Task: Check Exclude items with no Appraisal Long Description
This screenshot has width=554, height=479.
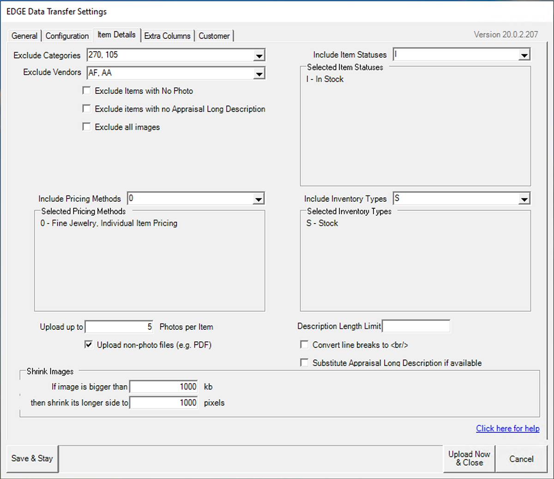Action: click(86, 109)
